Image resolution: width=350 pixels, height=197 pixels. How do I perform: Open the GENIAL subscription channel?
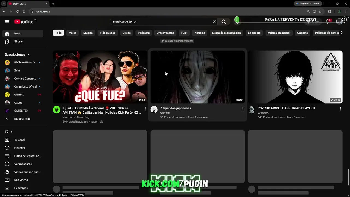click(23, 95)
